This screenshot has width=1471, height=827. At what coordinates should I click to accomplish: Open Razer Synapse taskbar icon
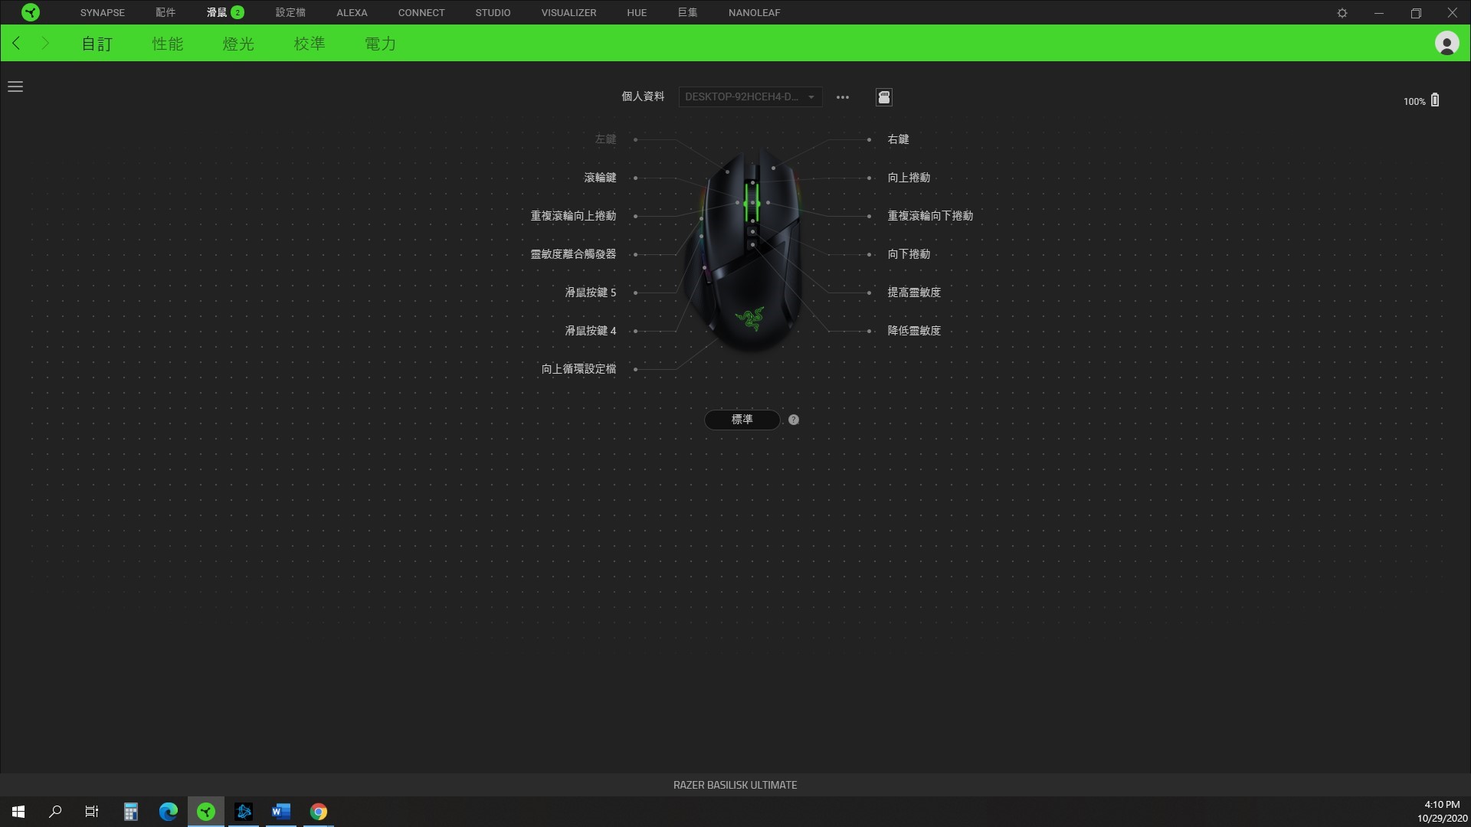tap(206, 812)
